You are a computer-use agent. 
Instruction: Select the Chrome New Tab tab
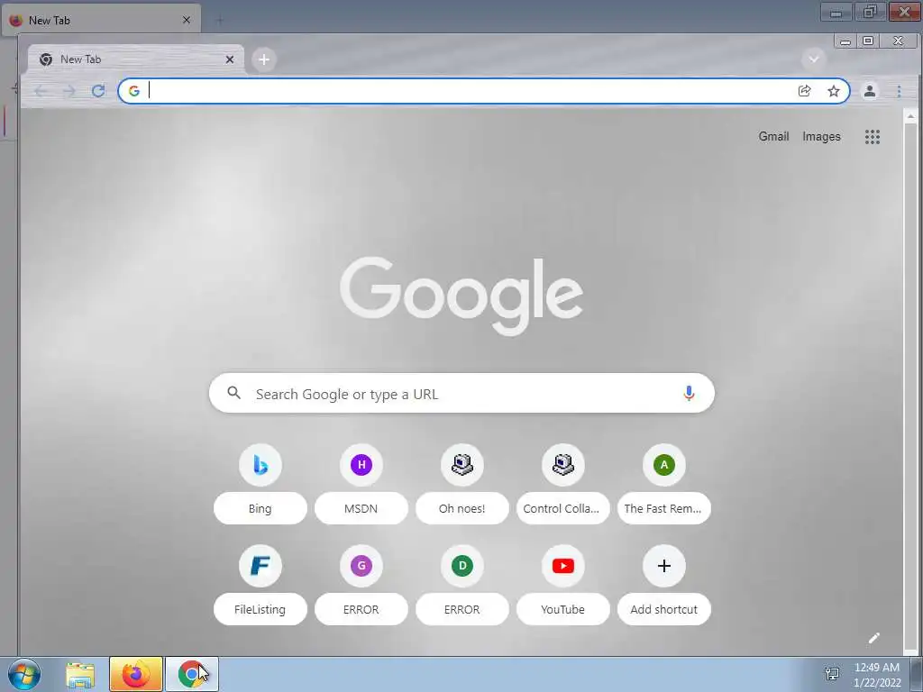pyautogui.click(x=137, y=59)
